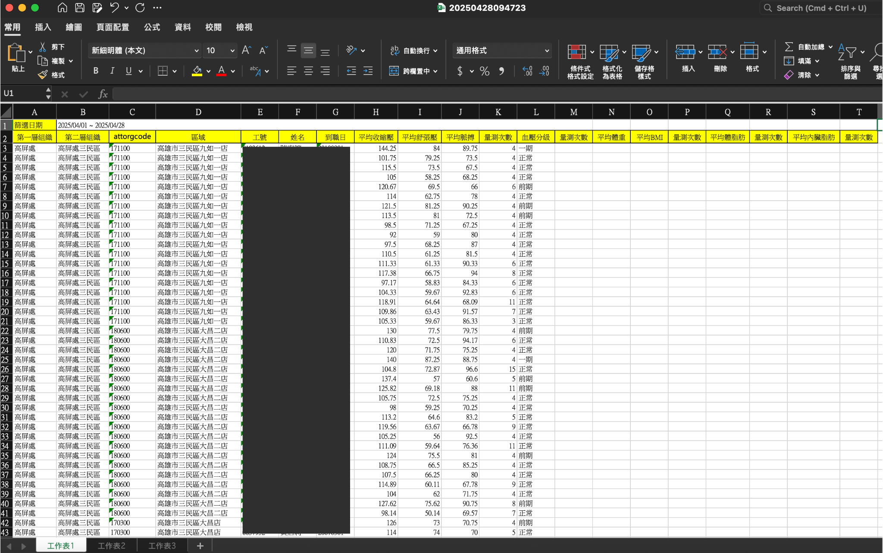Click the Paste clipboard icon
883x553 pixels.
coord(16,53)
